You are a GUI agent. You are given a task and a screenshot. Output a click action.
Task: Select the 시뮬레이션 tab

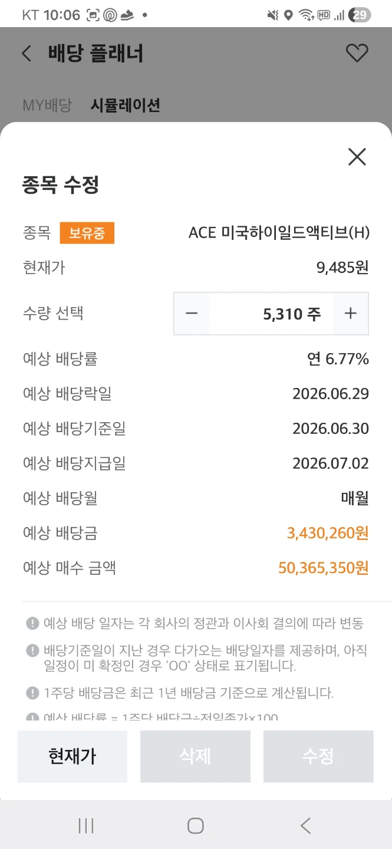(x=125, y=106)
